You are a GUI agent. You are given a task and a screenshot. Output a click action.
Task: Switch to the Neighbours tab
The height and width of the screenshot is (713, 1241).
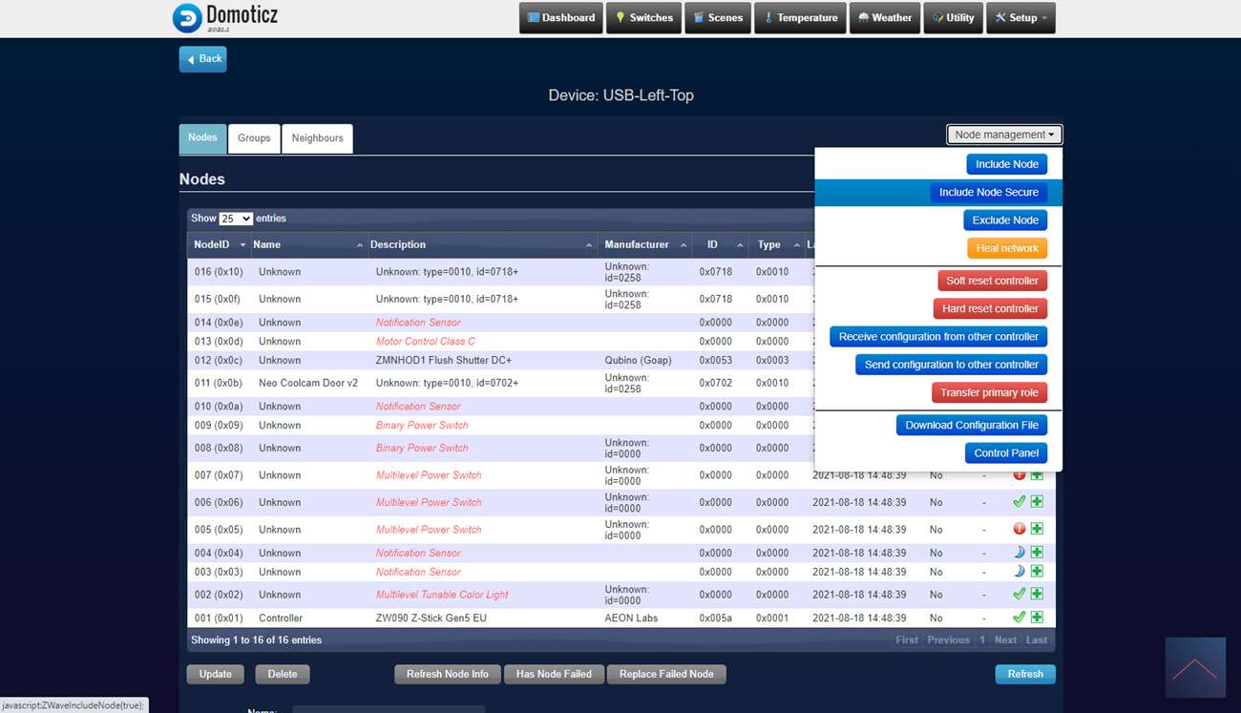point(317,138)
